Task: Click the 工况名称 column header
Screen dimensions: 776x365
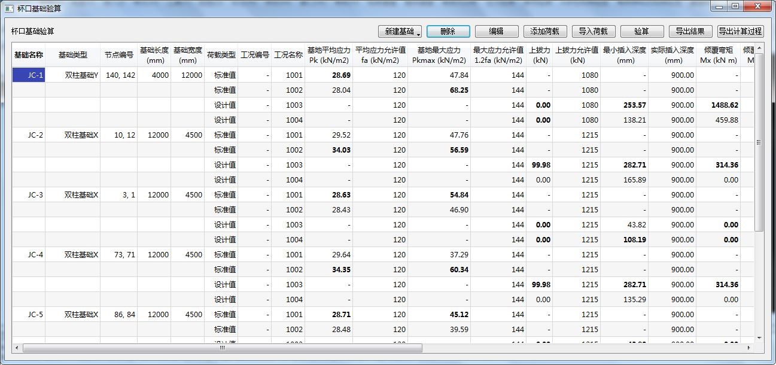Action: point(288,55)
